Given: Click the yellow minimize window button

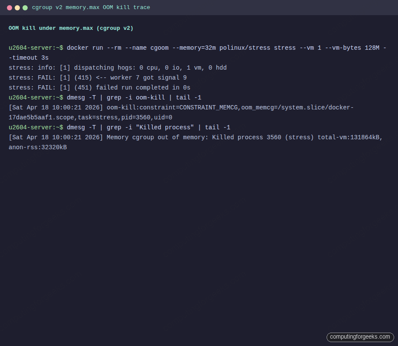Looking at the screenshot, I should click(x=17, y=7).
